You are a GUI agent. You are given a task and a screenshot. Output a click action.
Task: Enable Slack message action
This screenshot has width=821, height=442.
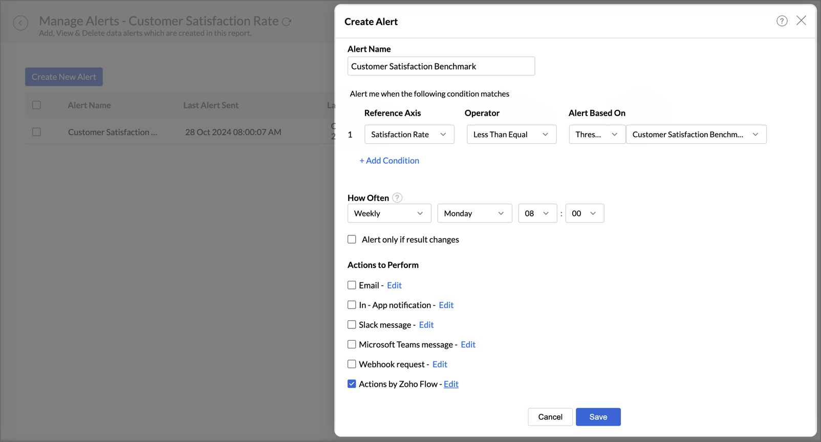point(352,324)
